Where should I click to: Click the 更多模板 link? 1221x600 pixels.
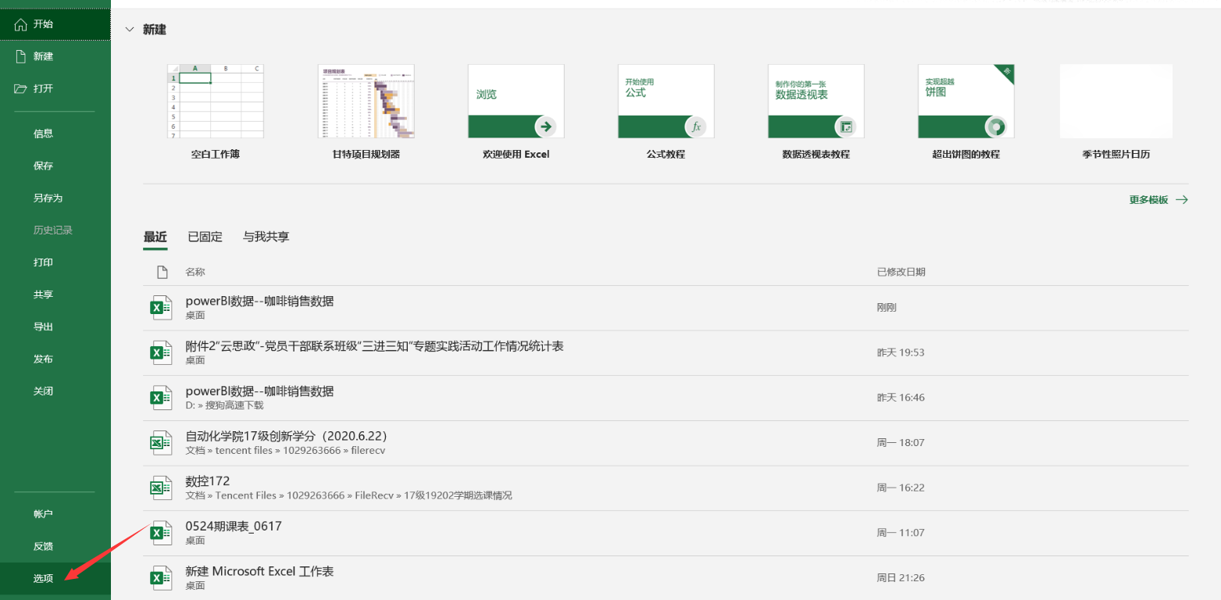tap(1148, 200)
